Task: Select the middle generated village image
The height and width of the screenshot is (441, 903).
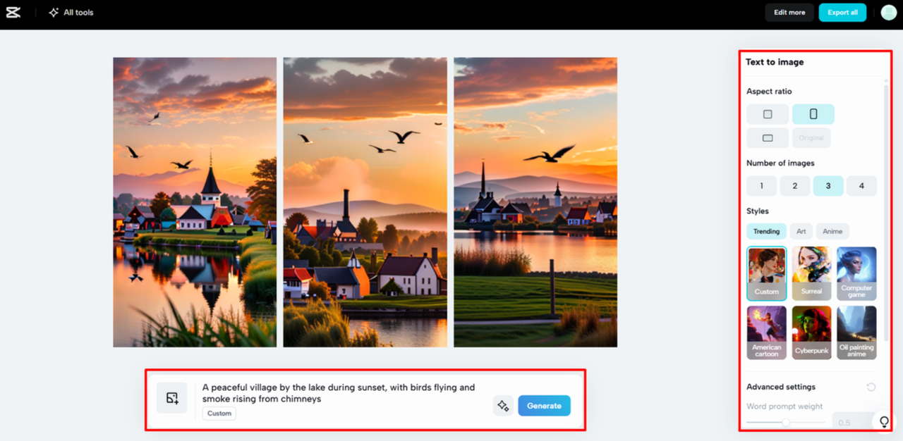Action: 365,202
